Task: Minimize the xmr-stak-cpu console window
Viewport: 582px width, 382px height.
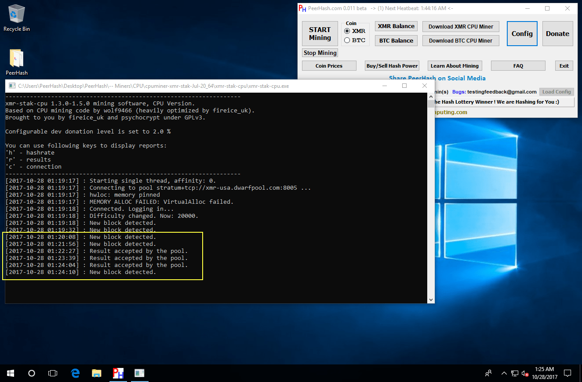Action: [384, 86]
